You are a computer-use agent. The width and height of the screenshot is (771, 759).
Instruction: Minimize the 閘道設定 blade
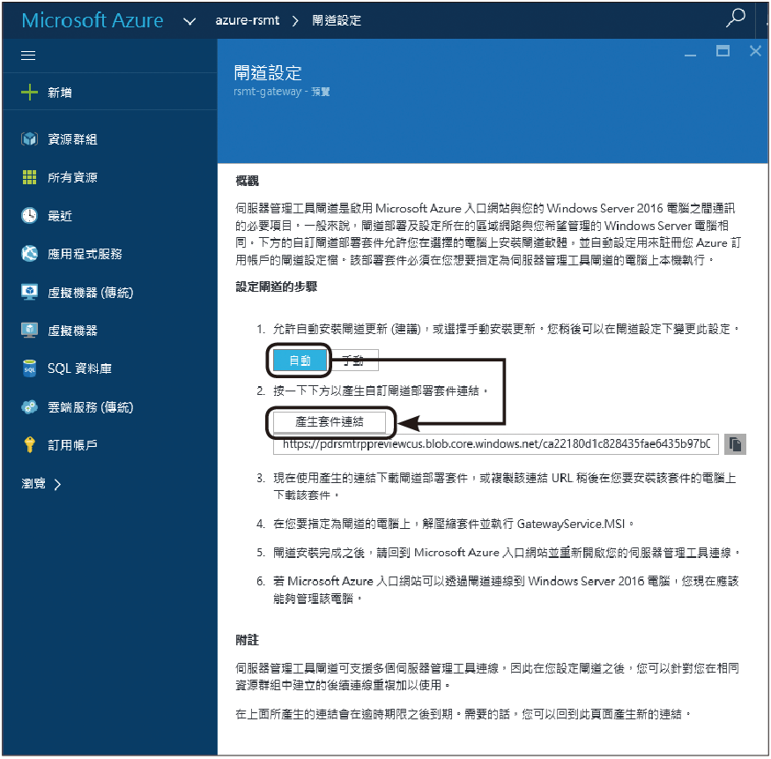coord(690,55)
